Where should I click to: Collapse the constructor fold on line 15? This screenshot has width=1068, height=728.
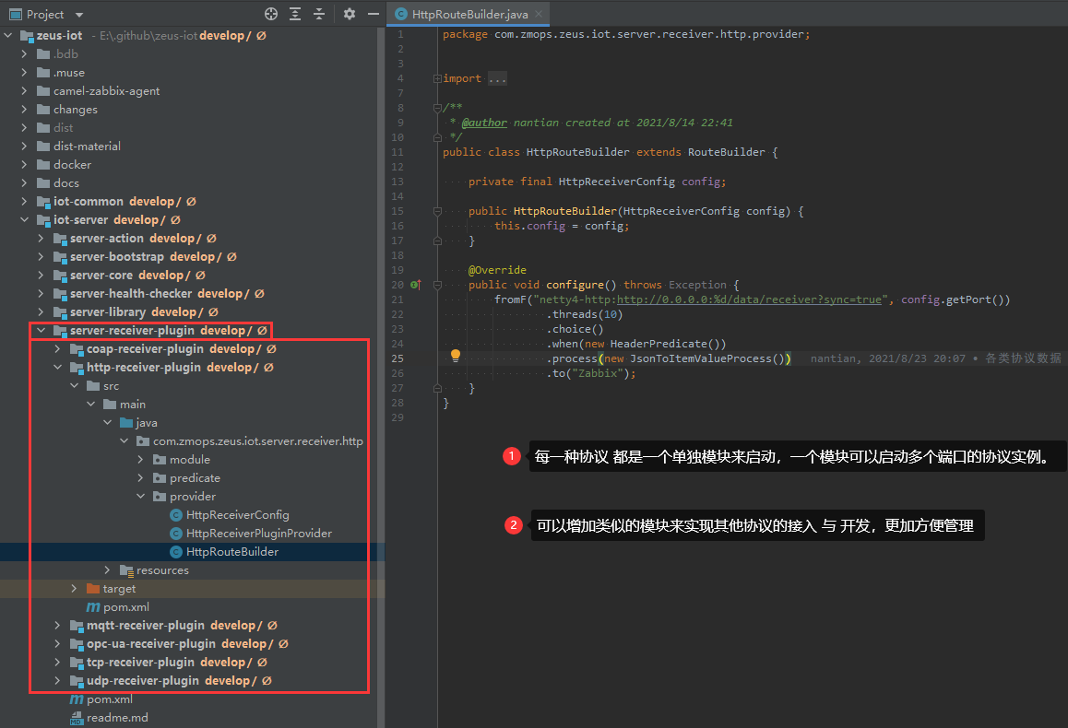[437, 211]
